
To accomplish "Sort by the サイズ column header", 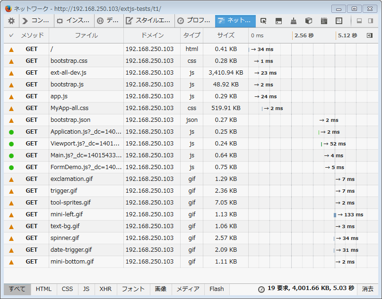I will click(226, 35).
